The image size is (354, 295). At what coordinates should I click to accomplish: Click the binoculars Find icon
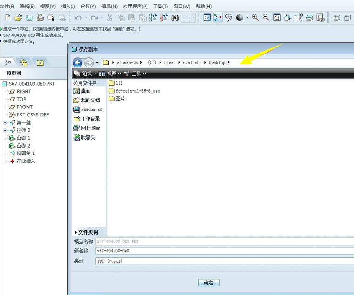pos(175,18)
